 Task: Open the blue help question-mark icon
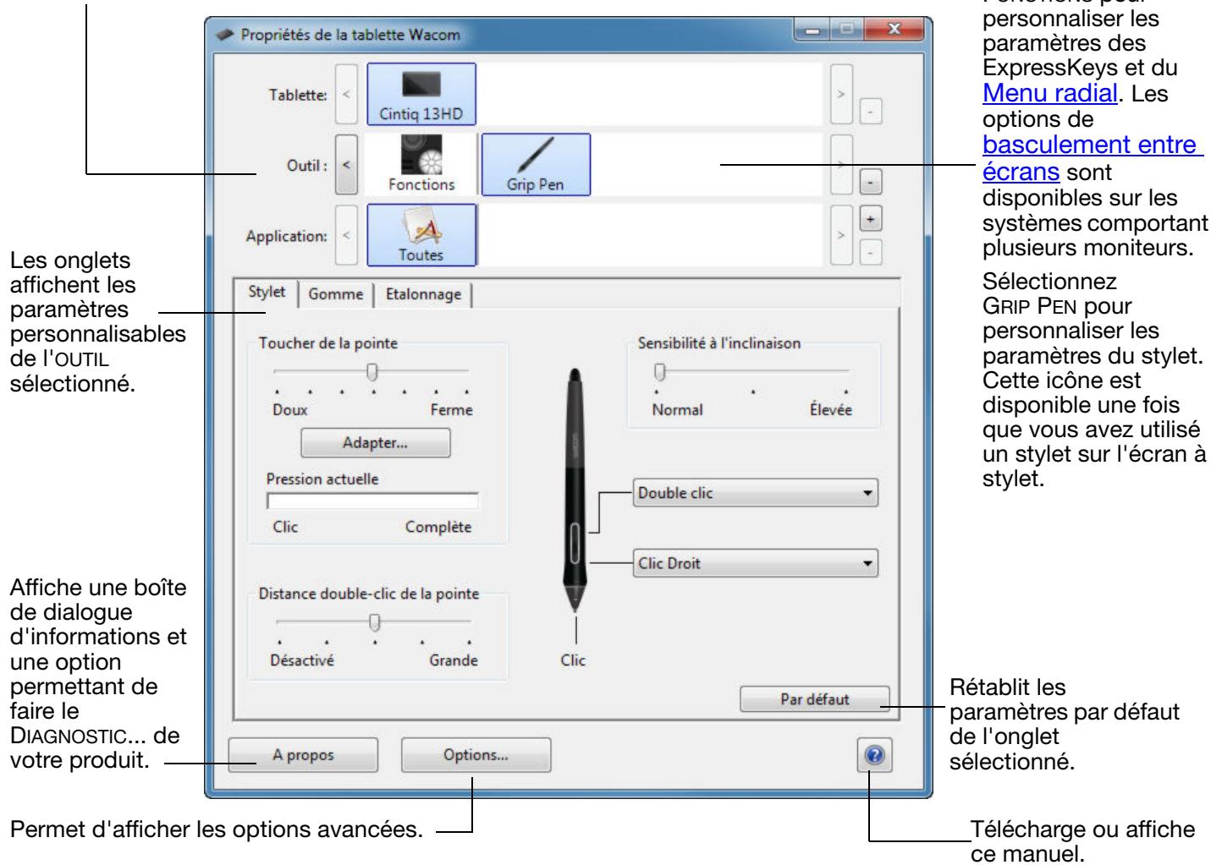pyautogui.click(x=874, y=757)
